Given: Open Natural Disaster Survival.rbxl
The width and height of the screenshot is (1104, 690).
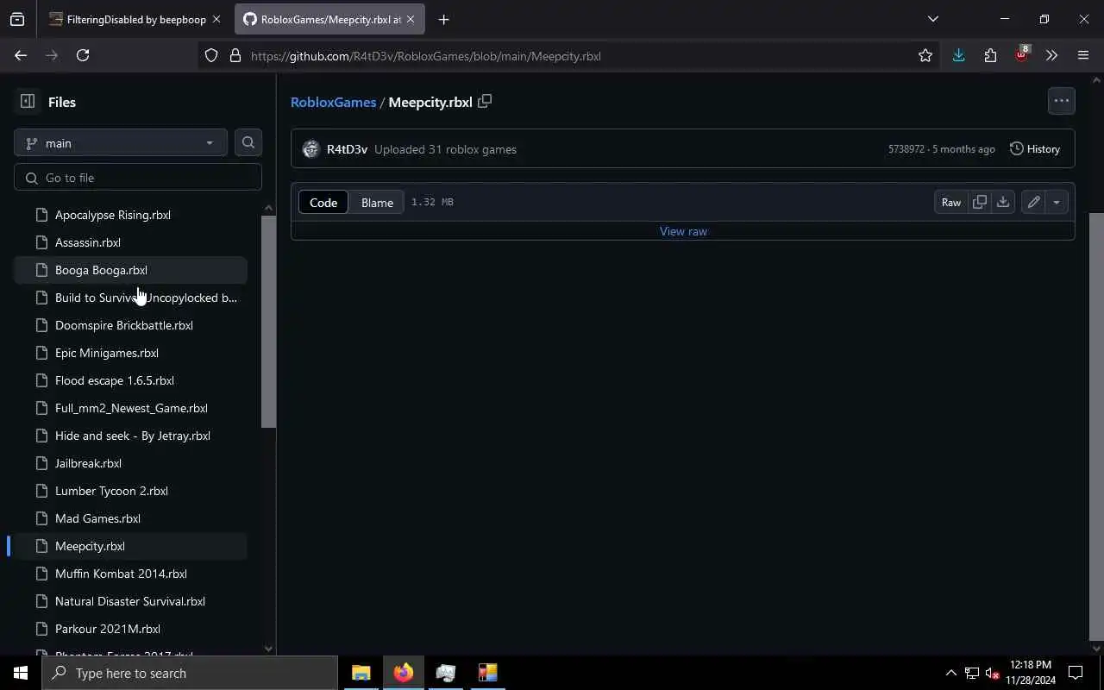Looking at the screenshot, I should pos(130,601).
